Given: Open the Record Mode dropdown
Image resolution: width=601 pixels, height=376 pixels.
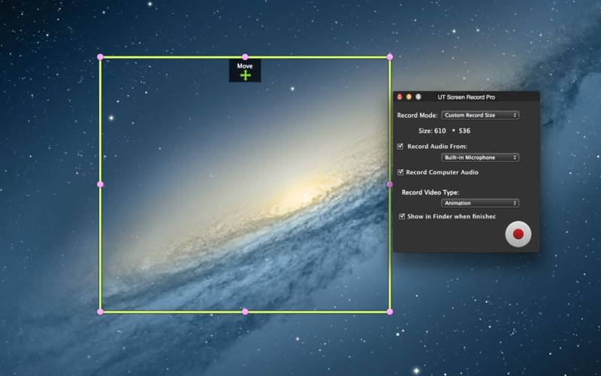Looking at the screenshot, I should click(x=480, y=115).
